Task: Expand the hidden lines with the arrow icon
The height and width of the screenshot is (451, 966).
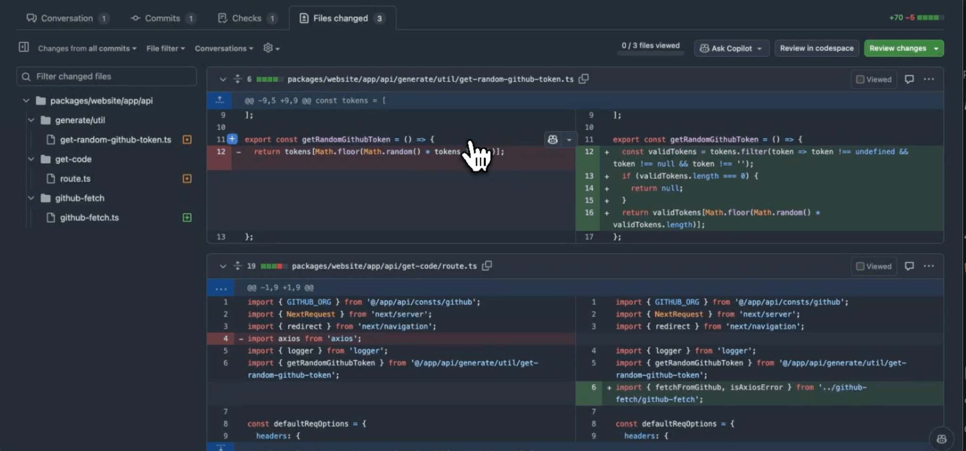Action: (219, 100)
